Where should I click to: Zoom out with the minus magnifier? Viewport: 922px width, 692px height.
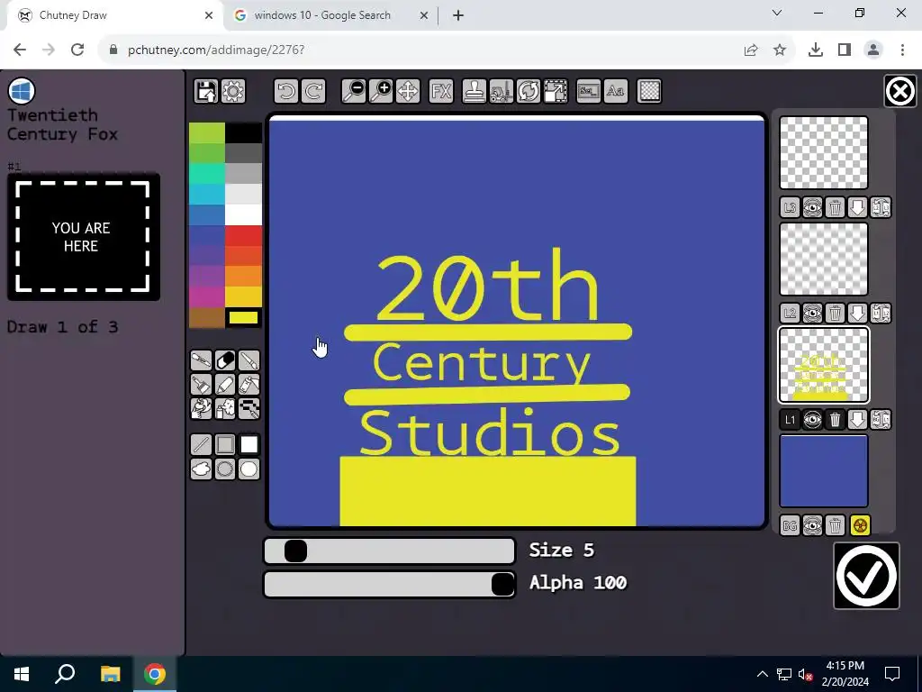354,91
